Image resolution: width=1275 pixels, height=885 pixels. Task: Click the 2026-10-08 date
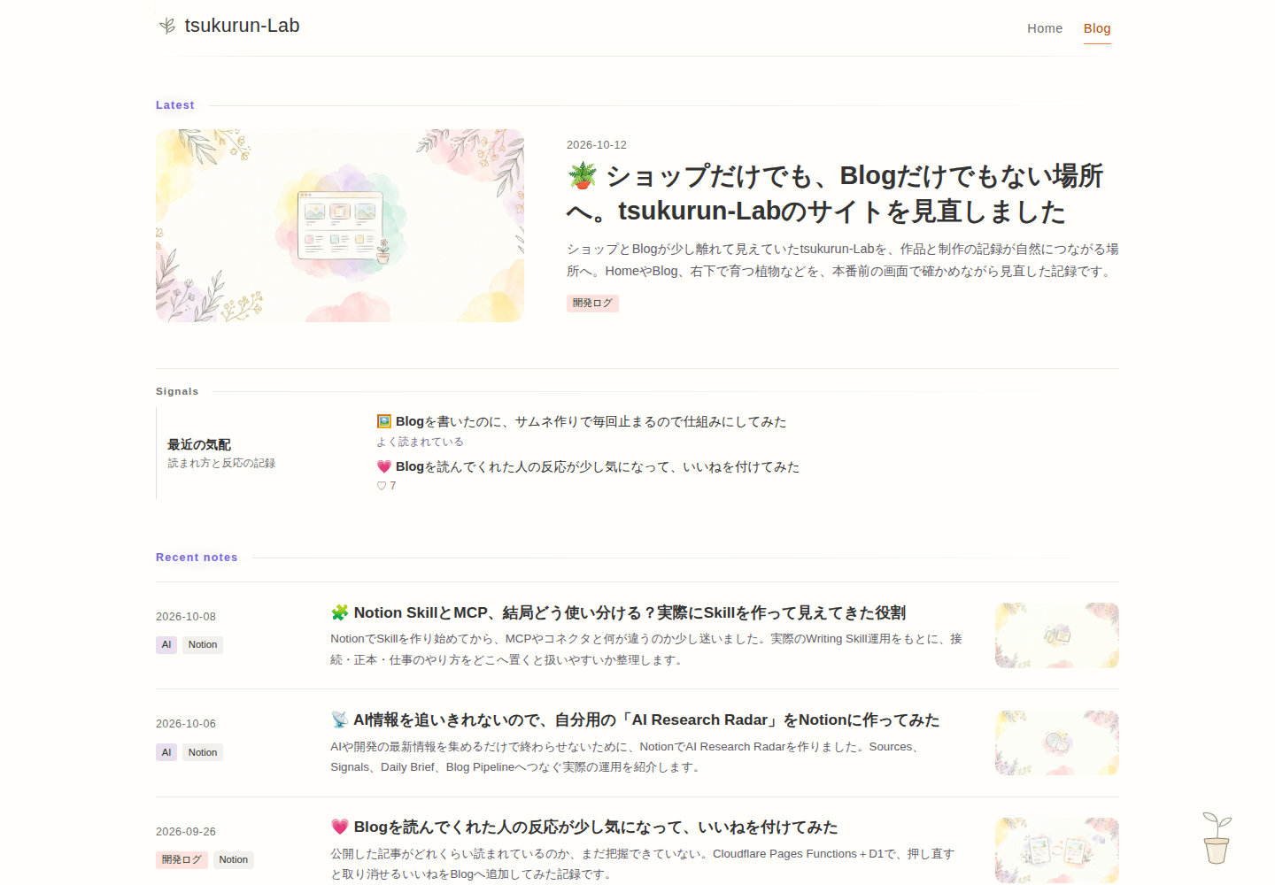(186, 617)
